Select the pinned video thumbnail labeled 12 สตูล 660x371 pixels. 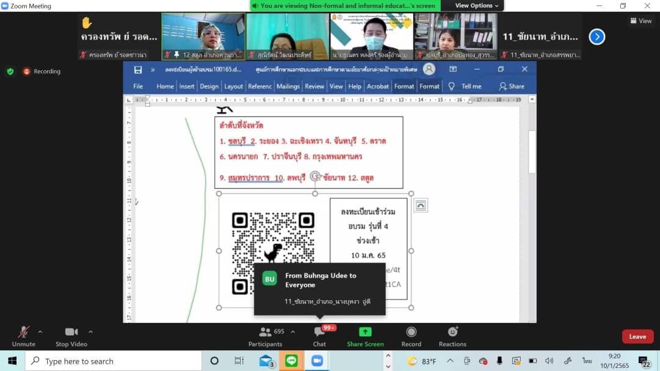point(203,37)
